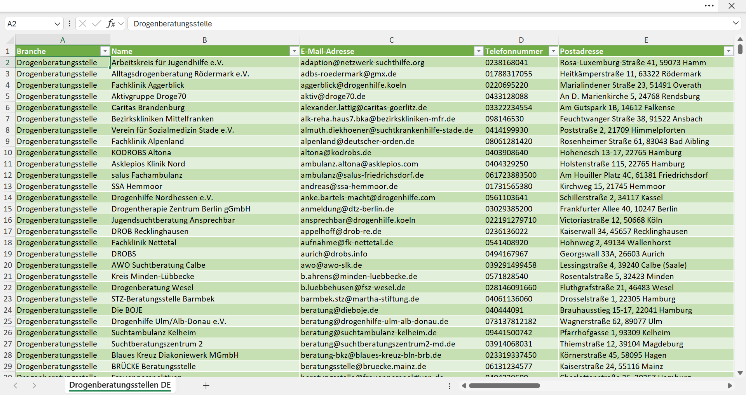Select all cells via corner triangle
The height and width of the screenshot is (395, 746).
pyautogui.click(x=10, y=40)
